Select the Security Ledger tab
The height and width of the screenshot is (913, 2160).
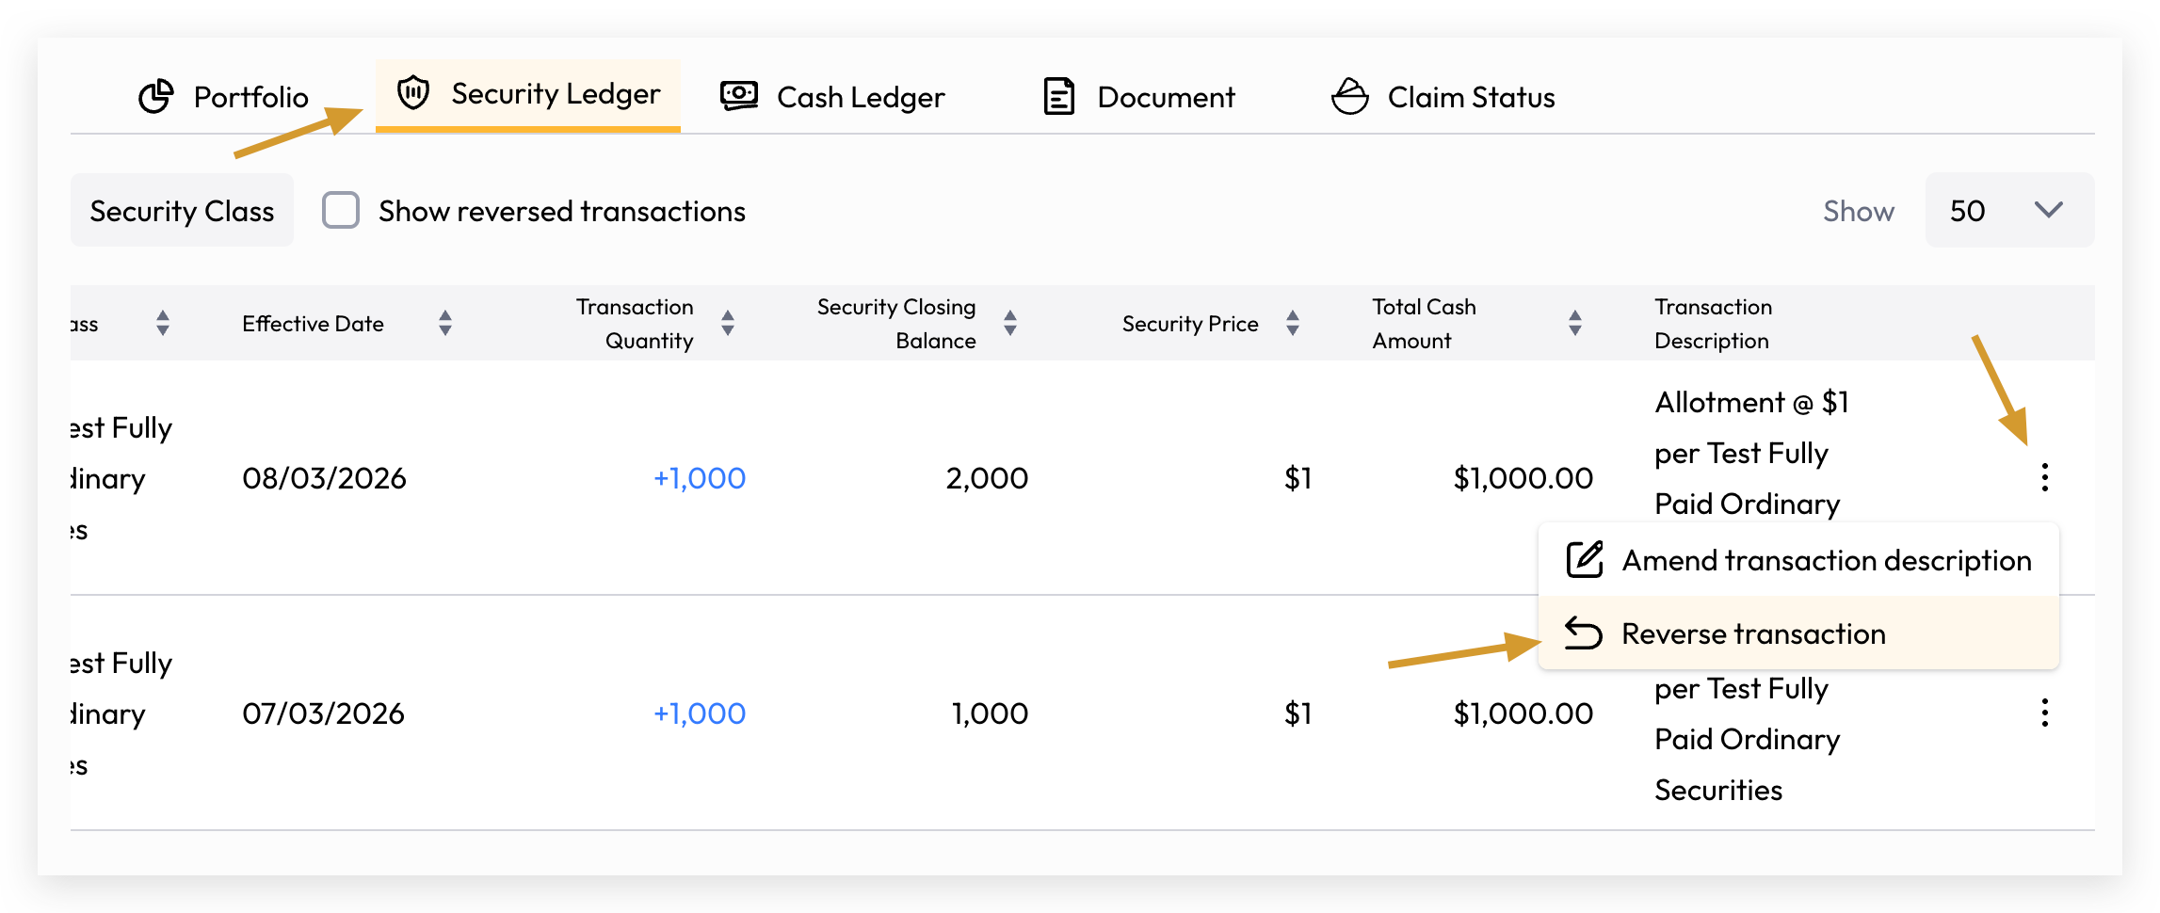(528, 94)
